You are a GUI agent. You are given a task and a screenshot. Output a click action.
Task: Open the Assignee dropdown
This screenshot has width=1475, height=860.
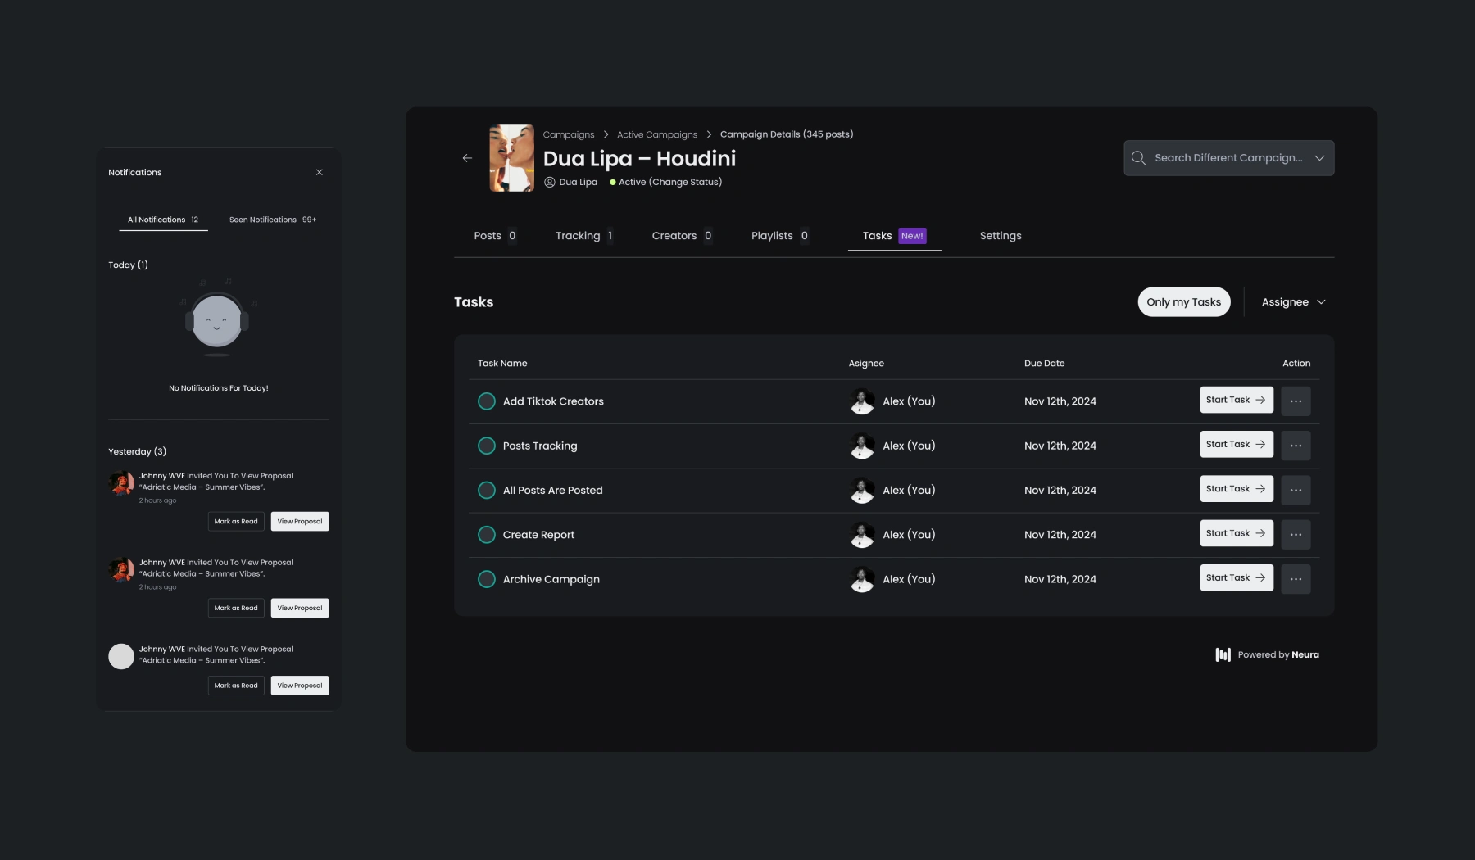click(1293, 302)
